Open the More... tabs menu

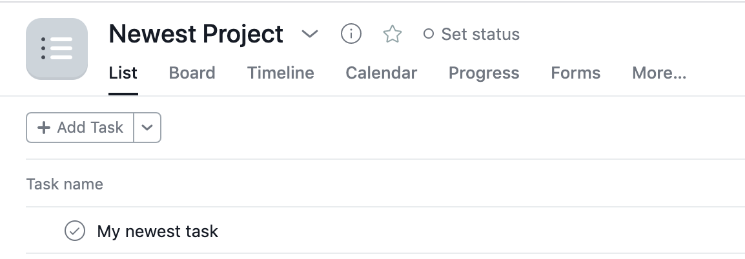tap(659, 73)
